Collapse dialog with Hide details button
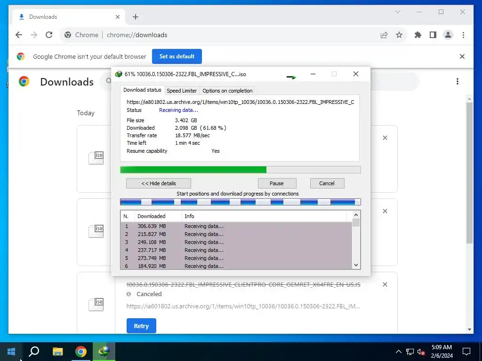Screen dimensions: 482x361 click(159, 183)
